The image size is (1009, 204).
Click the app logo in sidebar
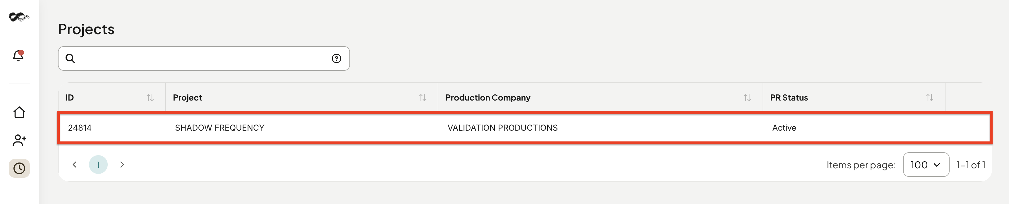pyautogui.click(x=19, y=17)
